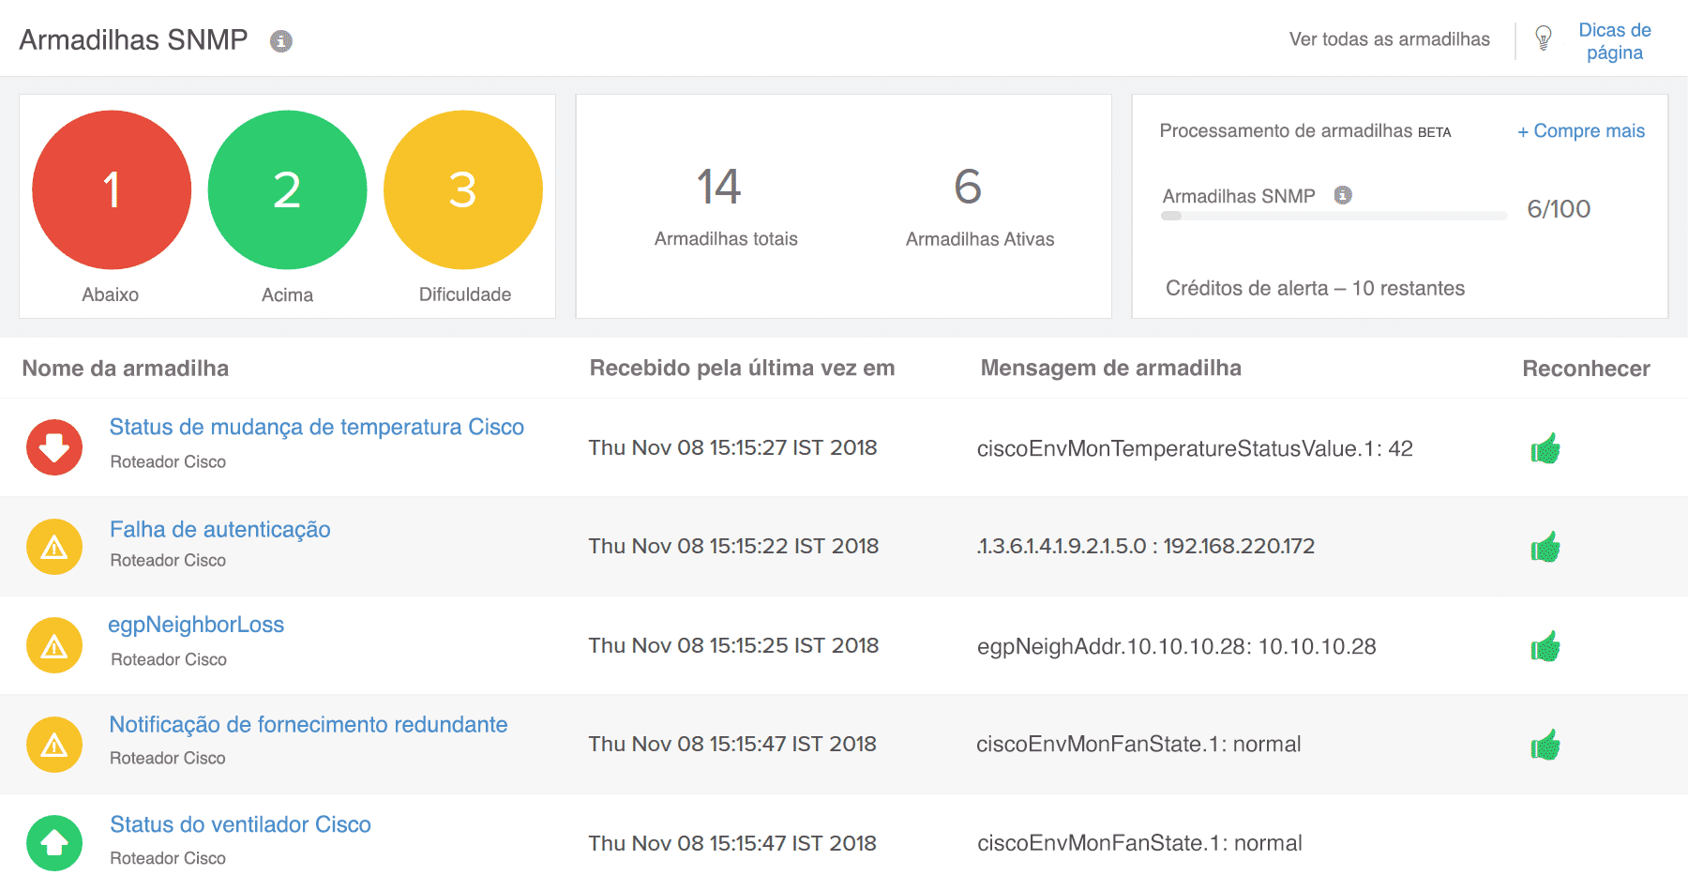1688x890 pixels.
Task: Click thumbs-up for egpNeighborLoss trap
Action: (1545, 646)
